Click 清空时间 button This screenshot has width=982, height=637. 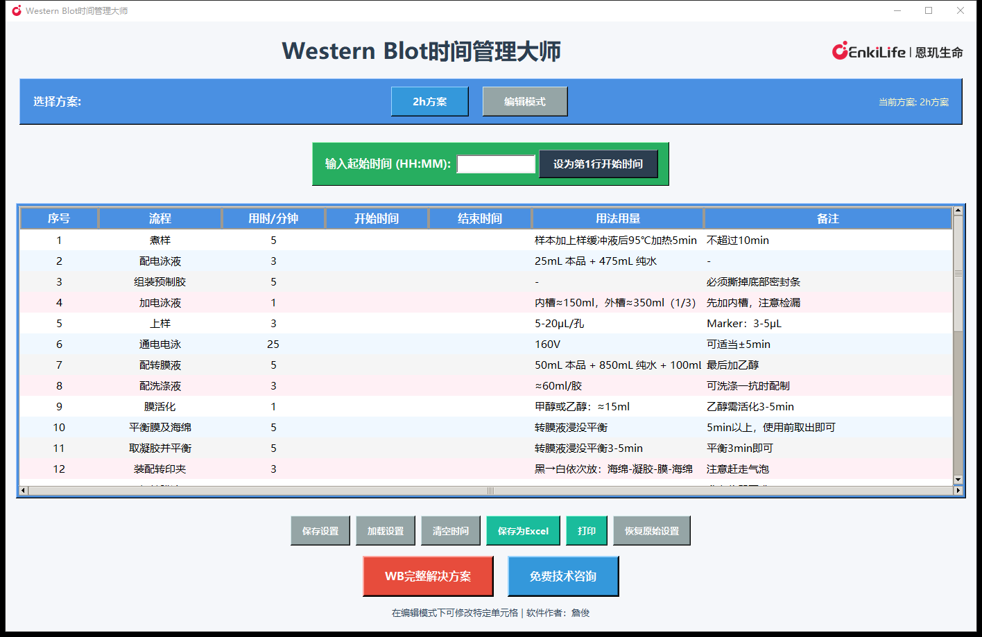(451, 531)
